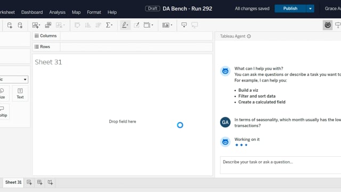Image resolution: width=341 pixels, height=192 pixels.
Task: Click the GA user avatar
Action: pyautogui.click(x=225, y=122)
